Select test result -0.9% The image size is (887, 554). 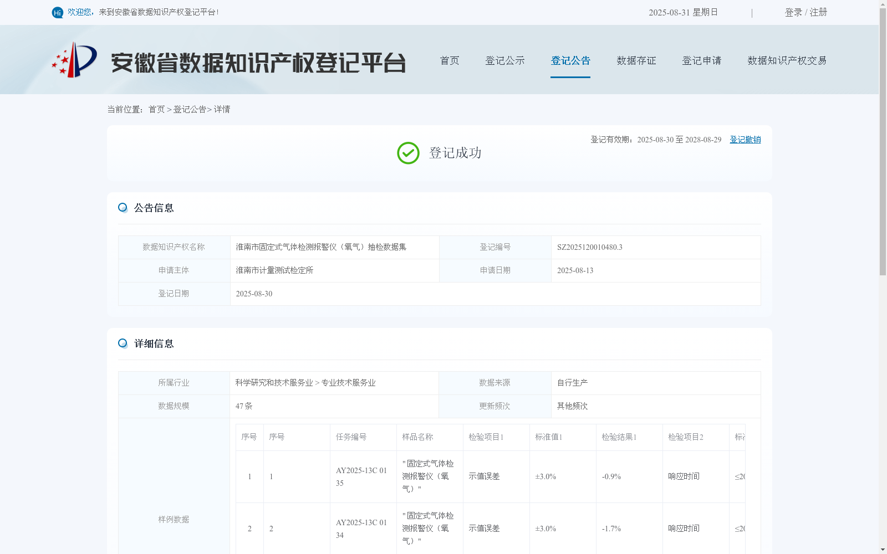point(611,476)
